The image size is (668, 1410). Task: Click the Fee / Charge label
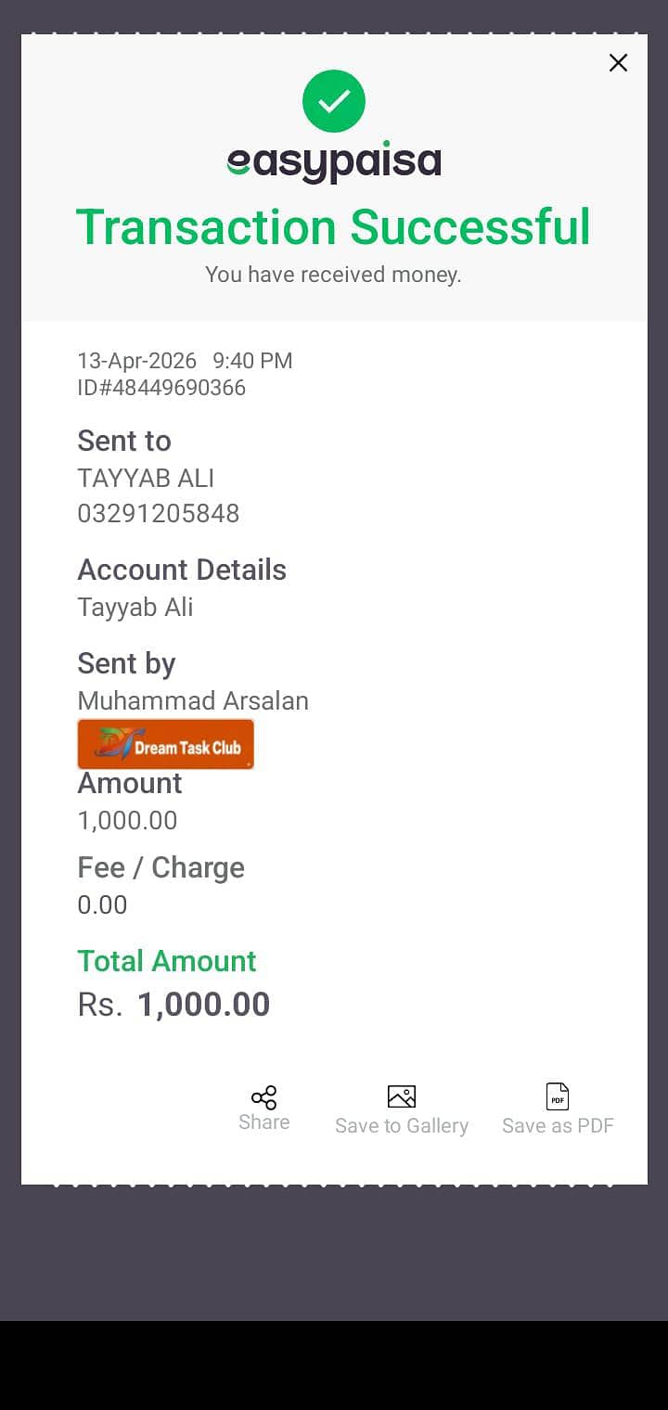pyautogui.click(x=161, y=867)
